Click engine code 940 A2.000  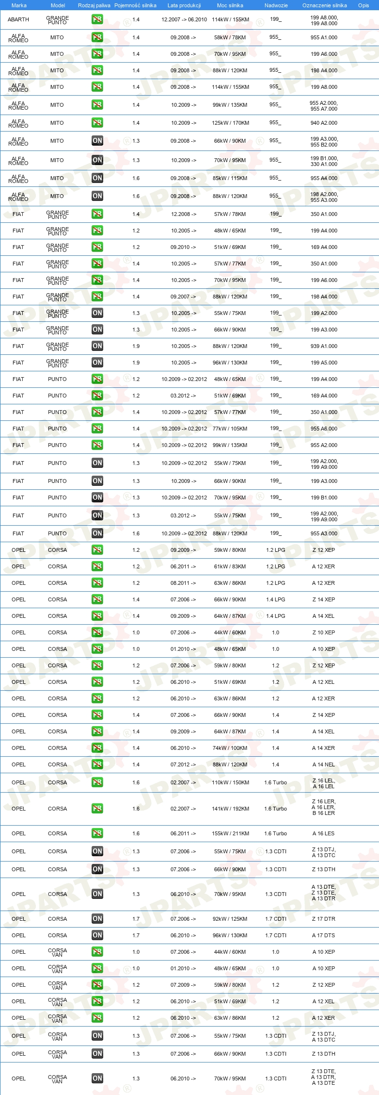coord(324,123)
